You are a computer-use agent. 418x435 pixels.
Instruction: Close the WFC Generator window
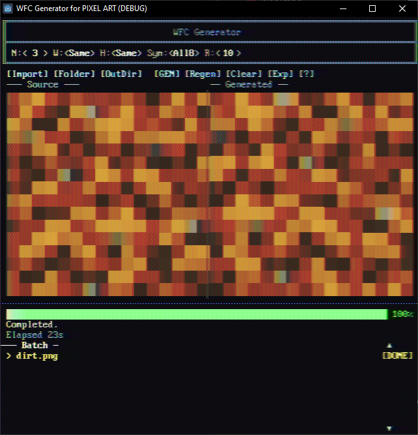click(x=402, y=8)
